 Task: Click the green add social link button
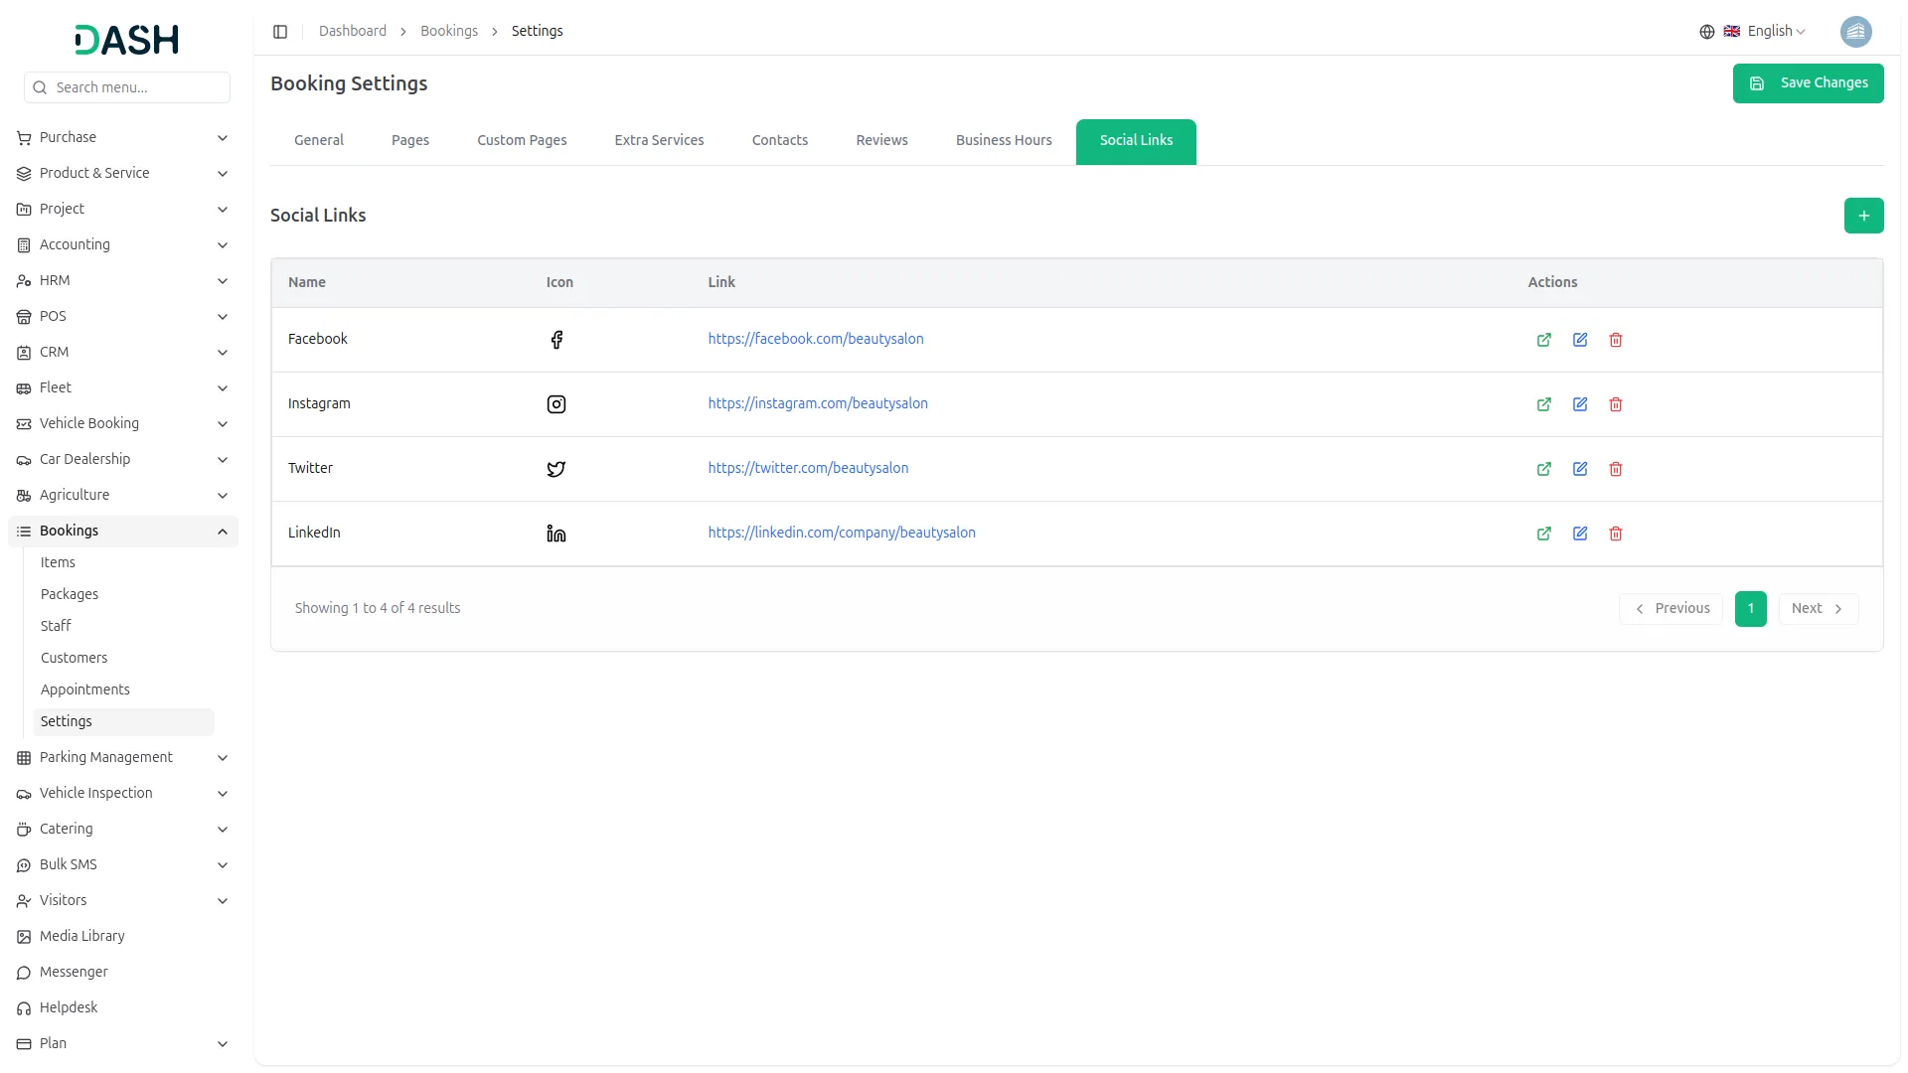point(1863,216)
